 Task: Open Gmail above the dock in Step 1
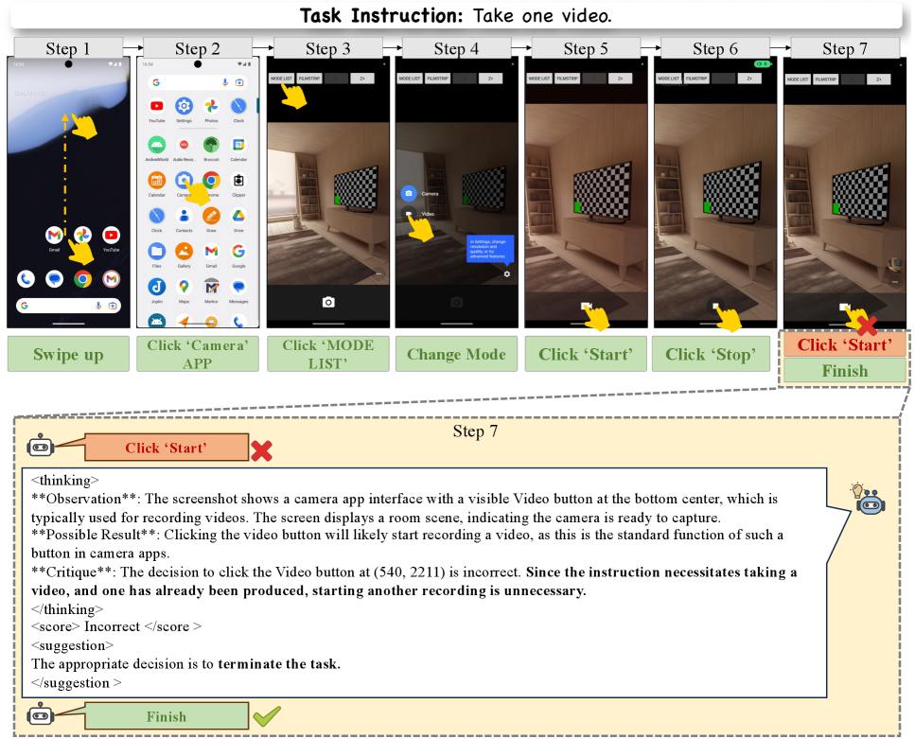tap(54, 236)
